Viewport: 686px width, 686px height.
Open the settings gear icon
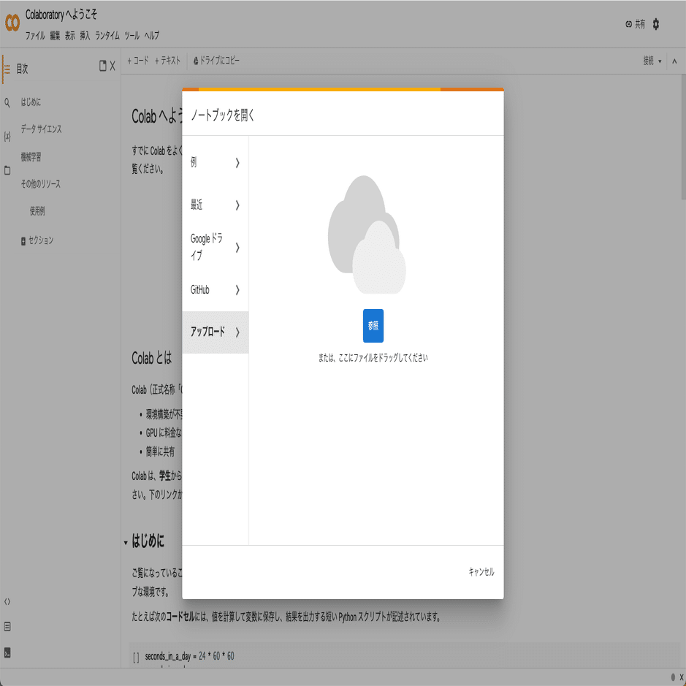655,24
